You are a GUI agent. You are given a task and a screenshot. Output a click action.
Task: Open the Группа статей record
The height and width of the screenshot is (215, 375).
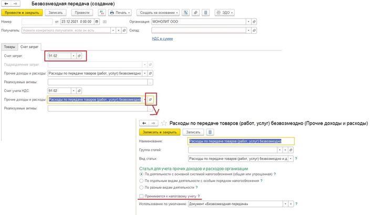290,150
